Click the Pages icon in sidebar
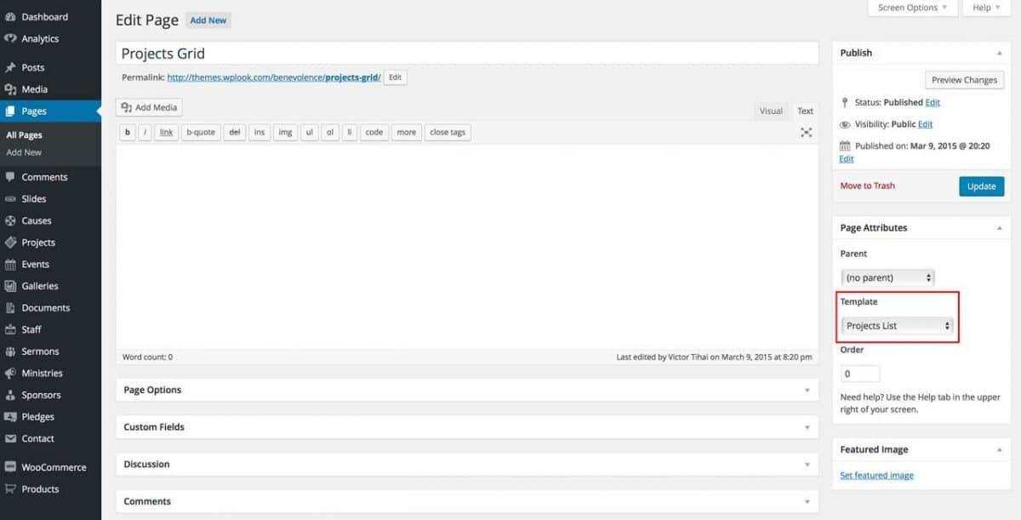The height and width of the screenshot is (520, 1021). point(10,111)
